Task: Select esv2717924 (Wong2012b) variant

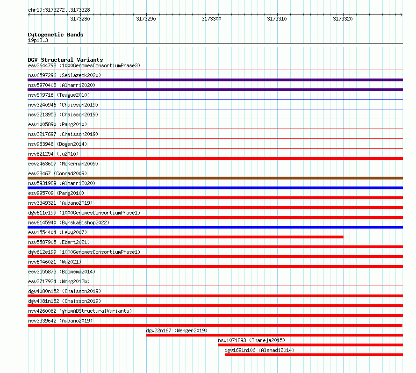Action: click(59, 281)
